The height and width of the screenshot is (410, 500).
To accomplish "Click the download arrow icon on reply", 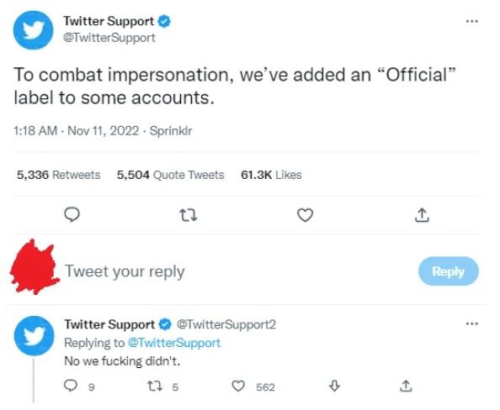I will click(x=334, y=386).
